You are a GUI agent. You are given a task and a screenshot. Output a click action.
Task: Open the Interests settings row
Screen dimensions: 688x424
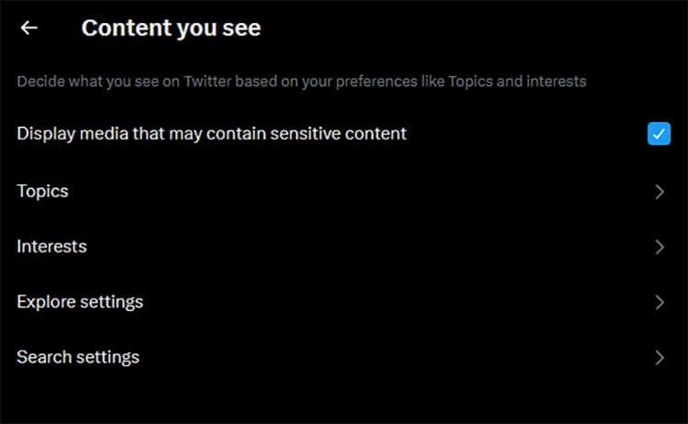click(339, 247)
